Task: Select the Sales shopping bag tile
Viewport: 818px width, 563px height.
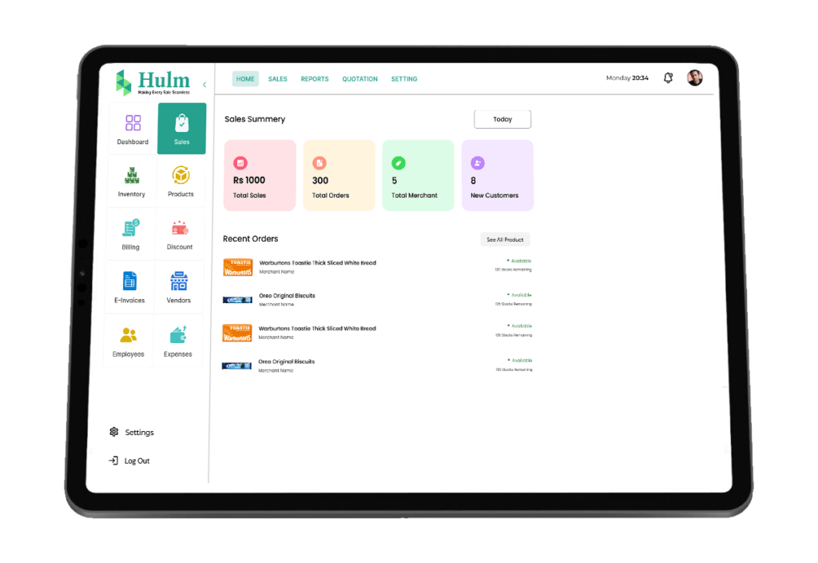Action: click(x=181, y=129)
